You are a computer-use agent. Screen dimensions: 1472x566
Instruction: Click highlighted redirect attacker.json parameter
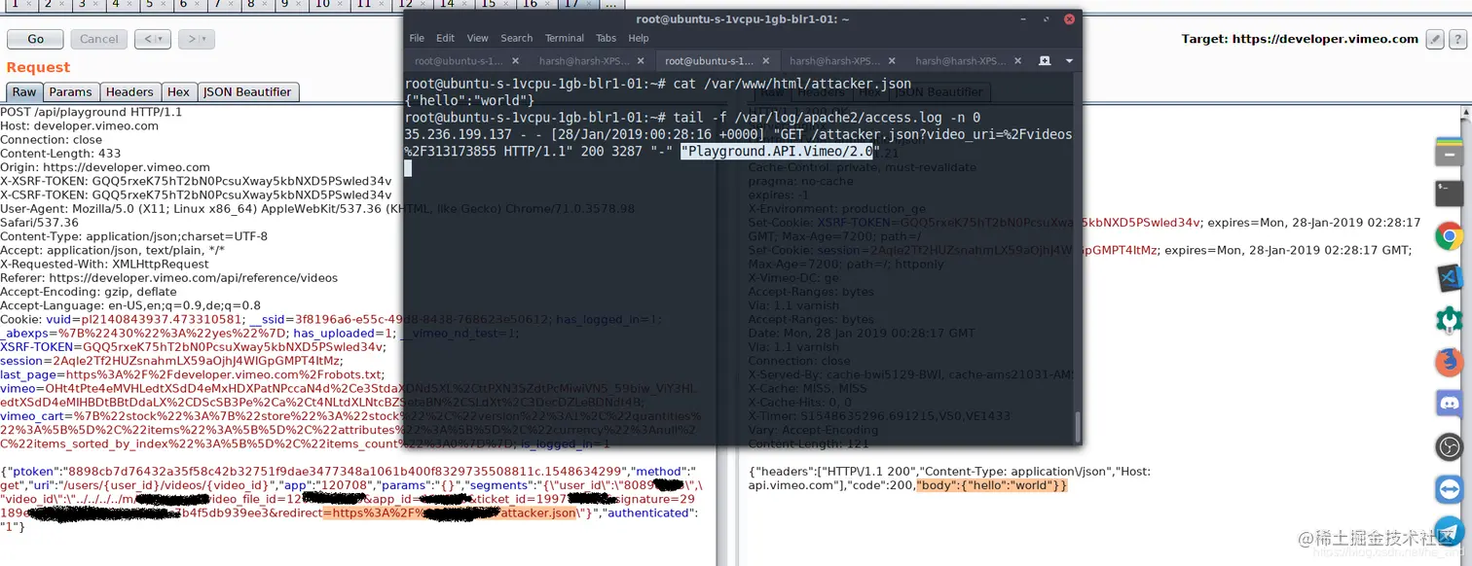click(449, 513)
